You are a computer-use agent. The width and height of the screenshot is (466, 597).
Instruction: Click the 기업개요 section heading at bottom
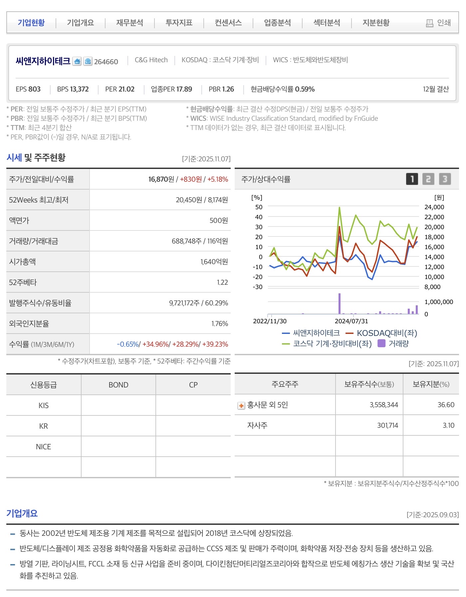click(22, 513)
